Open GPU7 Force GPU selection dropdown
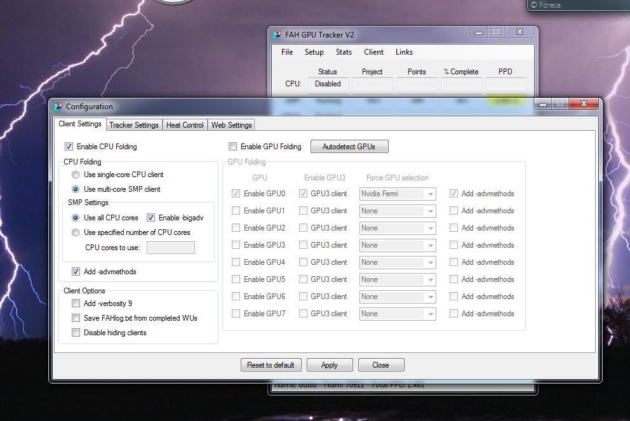Viewport: 630px width, 421px height. click(x=398, y=314)
